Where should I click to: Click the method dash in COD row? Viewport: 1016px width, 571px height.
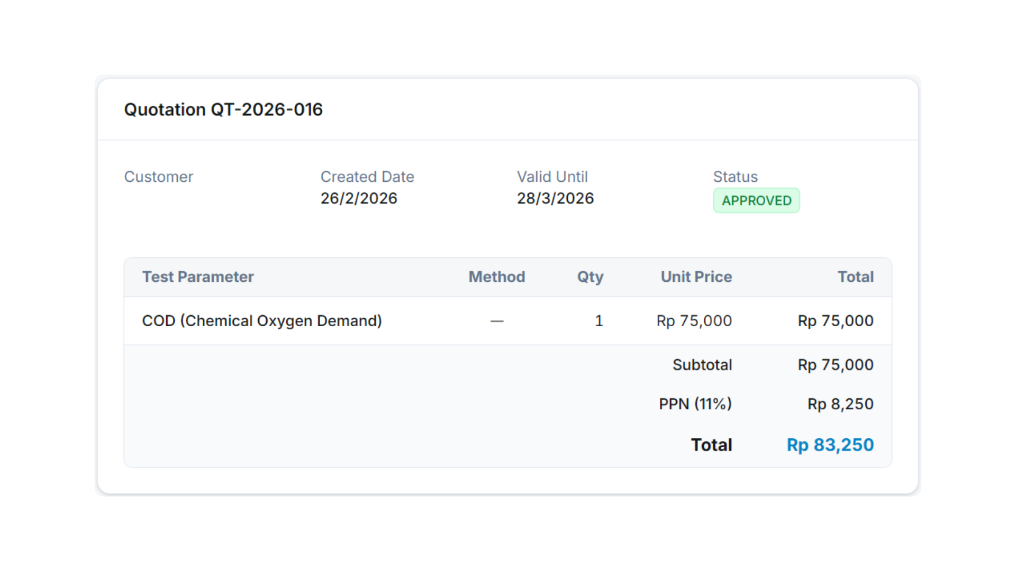(x=497, y=321)
